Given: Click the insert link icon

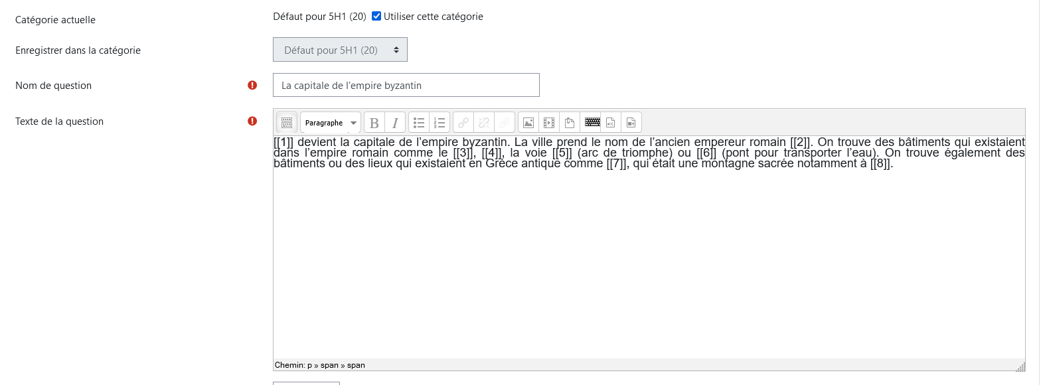Looking at the screenshot, I should 463,122.
